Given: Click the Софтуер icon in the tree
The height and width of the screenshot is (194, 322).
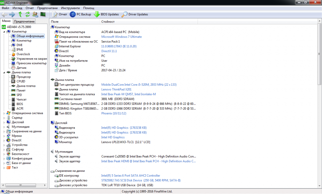Looking at the screenshot, I should point(8,150).
